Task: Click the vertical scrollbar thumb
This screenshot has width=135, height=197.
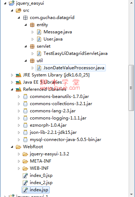Action: point(131,88)
